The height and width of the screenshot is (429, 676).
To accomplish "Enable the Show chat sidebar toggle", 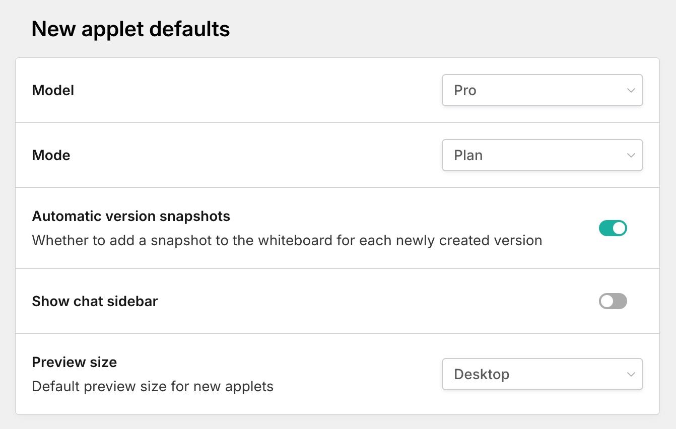I will (x=613, y=301).
